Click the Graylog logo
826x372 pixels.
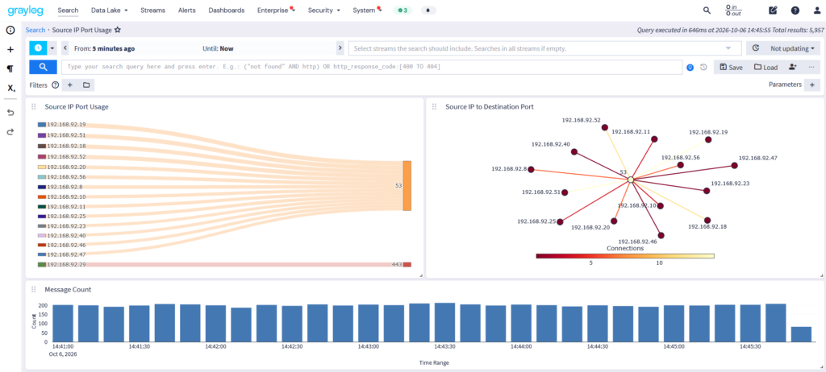click(25, 10)
